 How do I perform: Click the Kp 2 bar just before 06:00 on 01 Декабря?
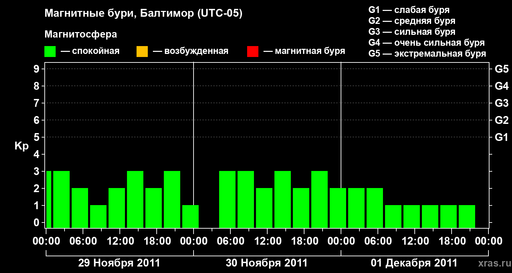click(x=375, y=208)
